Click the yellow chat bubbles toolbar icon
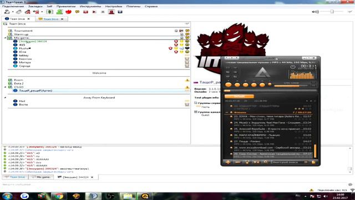This screenshot has height=200, width=355. [x=77, y=12]
